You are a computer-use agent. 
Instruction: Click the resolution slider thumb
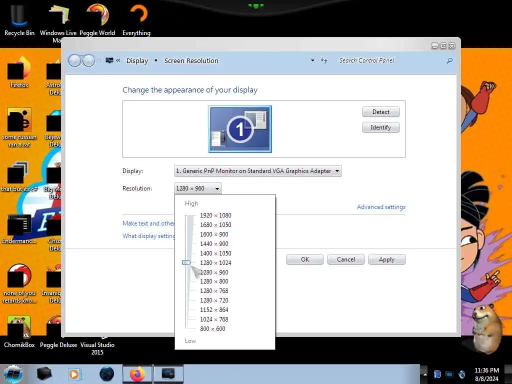click(186, 262)
